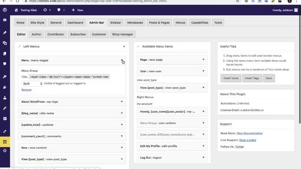Click the Insert Icons button
This screenshot has height=169, width=301.
tap(231, 78)
